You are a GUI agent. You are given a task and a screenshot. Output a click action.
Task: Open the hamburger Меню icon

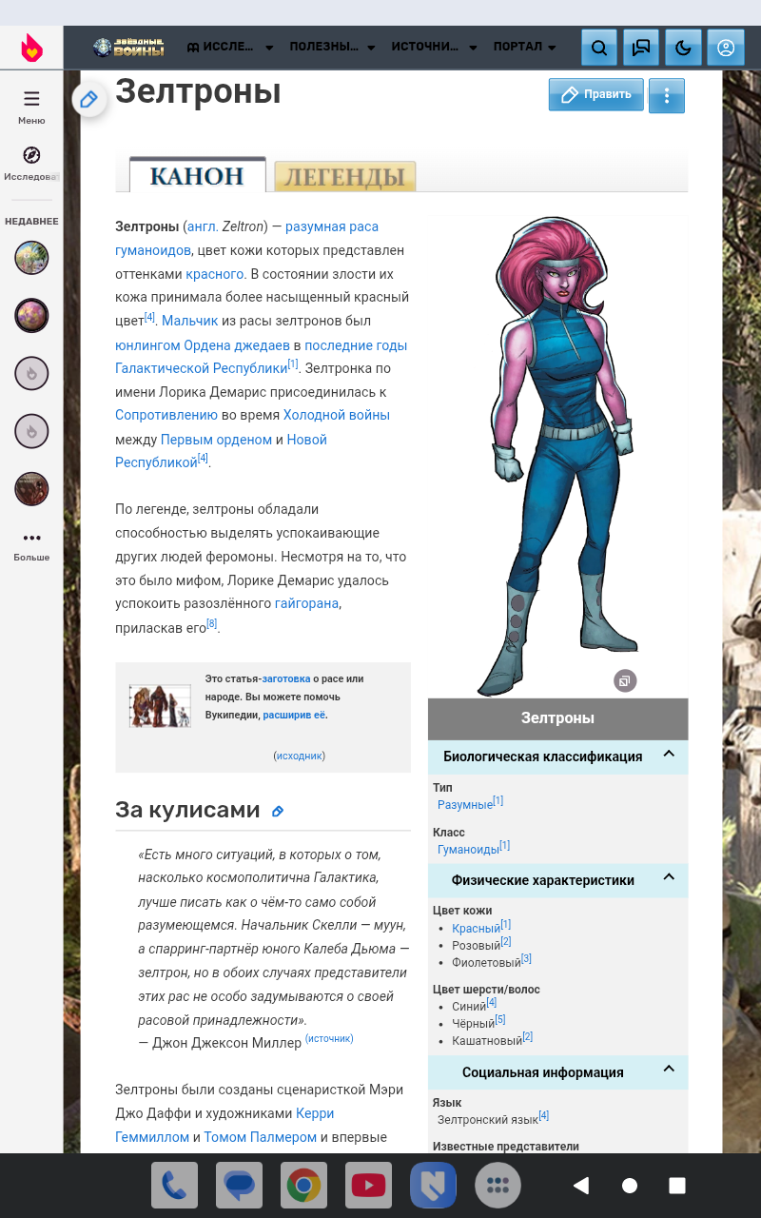point(31,99)
